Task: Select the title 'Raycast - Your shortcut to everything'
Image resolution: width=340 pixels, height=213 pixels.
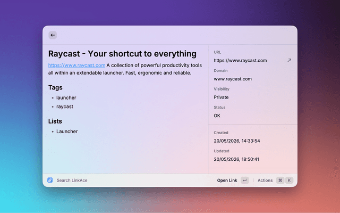Action: [122, 53]
